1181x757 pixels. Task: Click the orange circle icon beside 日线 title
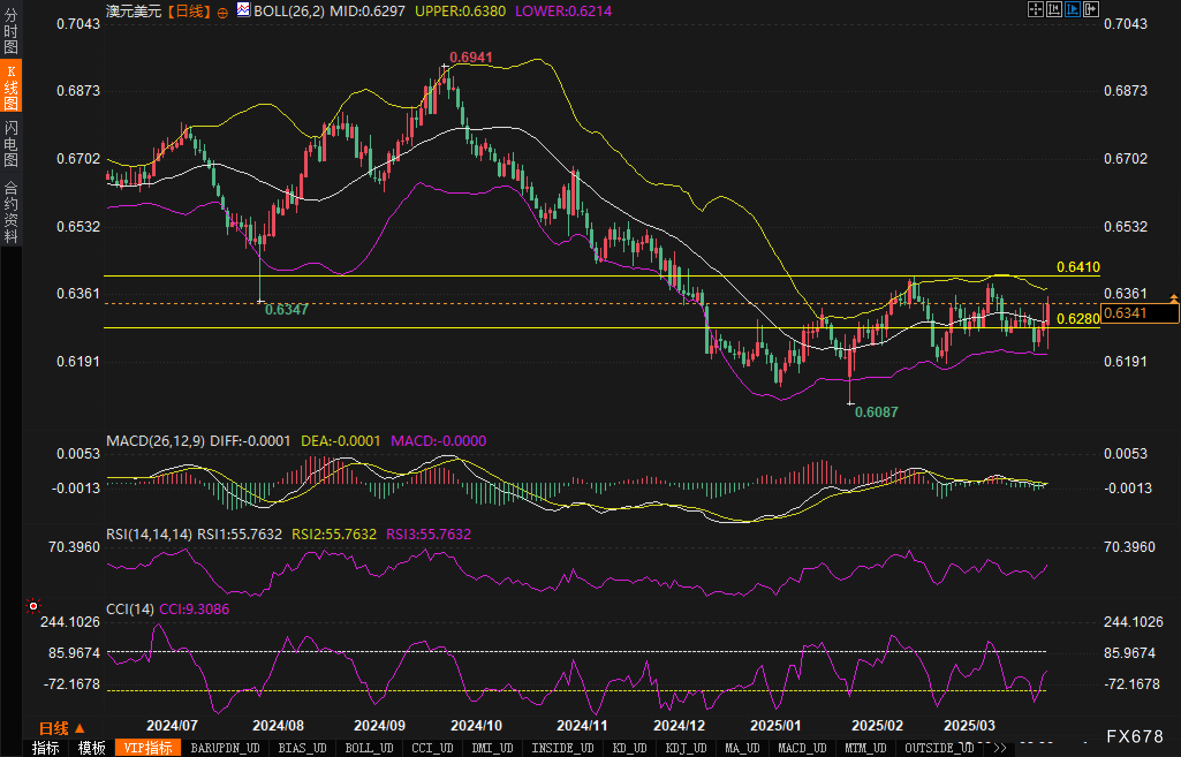pyautogui.click(x=222, y=13)
